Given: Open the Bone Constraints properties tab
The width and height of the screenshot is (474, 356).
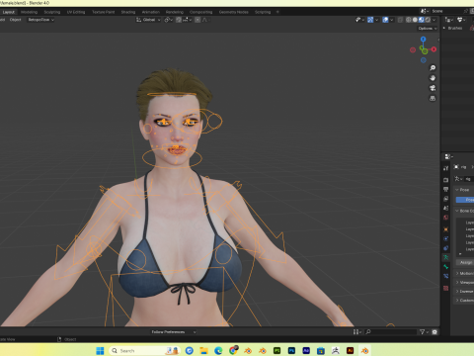Looking at the screenshot, I should coord(445,276).
